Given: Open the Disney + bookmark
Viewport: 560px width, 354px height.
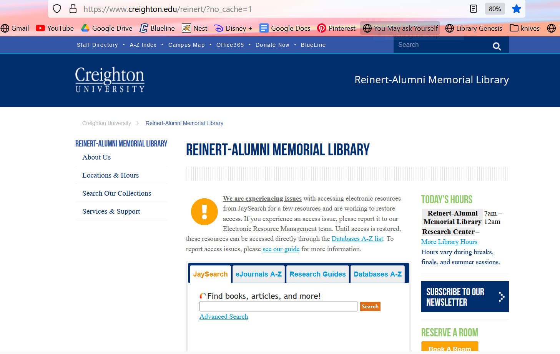Looking at the screenshot, I should [x=233, y=28].
